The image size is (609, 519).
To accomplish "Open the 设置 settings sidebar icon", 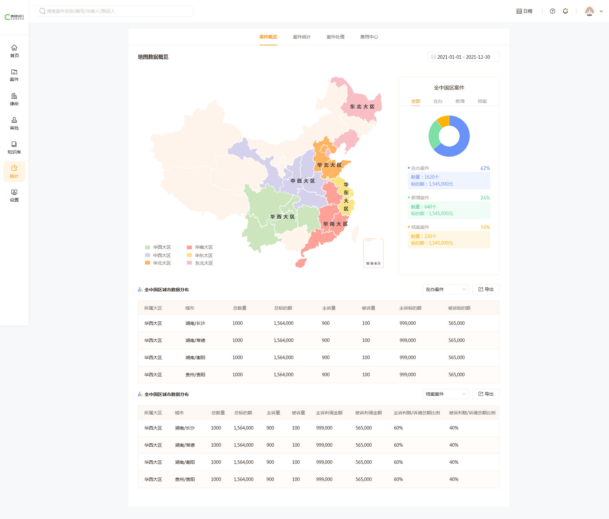I will coord(14,195).
